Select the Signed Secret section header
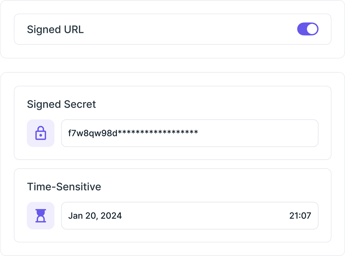Image resolution: width=345 pixels, height=256 pixels. 62,104
